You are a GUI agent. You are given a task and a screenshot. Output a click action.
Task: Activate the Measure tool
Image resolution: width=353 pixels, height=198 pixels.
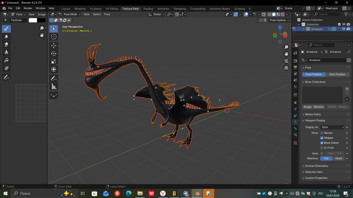tap(54, 87)
